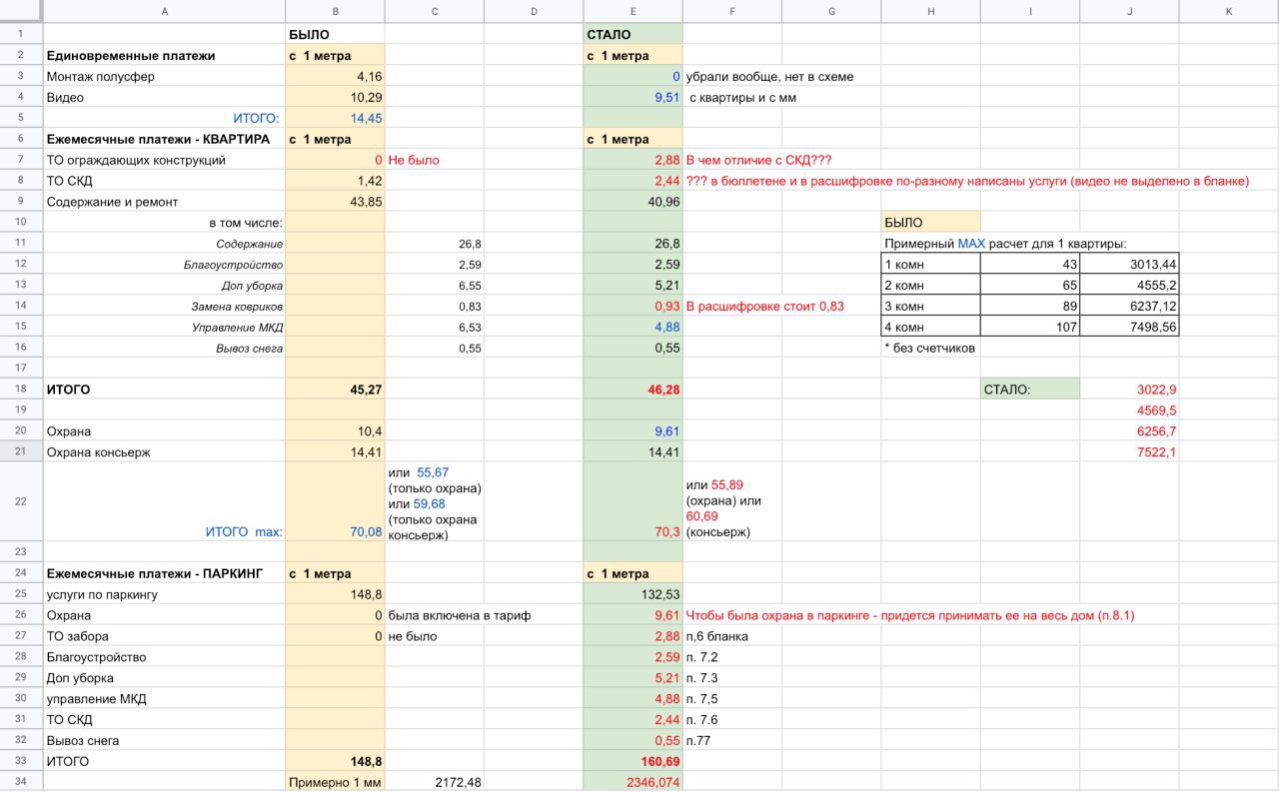This screenshot has height=792, width=1279.
Task: Click the red value 3022,9
Action: (1129, 390)
